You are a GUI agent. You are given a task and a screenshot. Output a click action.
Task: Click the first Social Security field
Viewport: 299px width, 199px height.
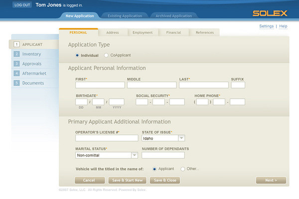click(142, 102)
